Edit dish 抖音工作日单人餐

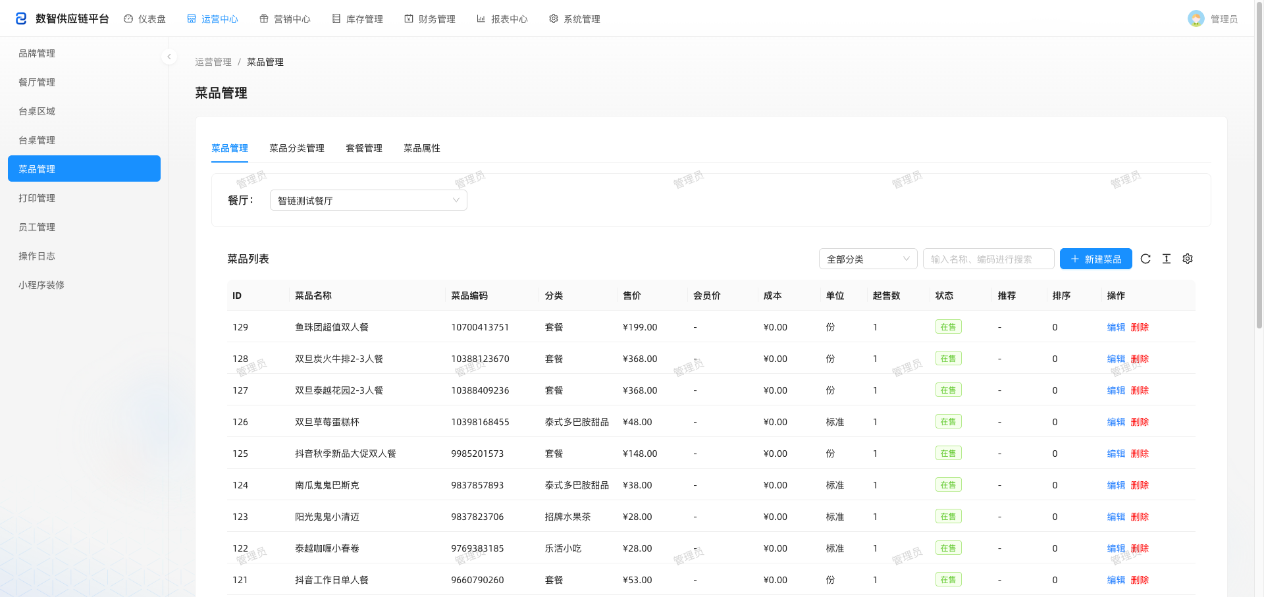[1116, 580]
